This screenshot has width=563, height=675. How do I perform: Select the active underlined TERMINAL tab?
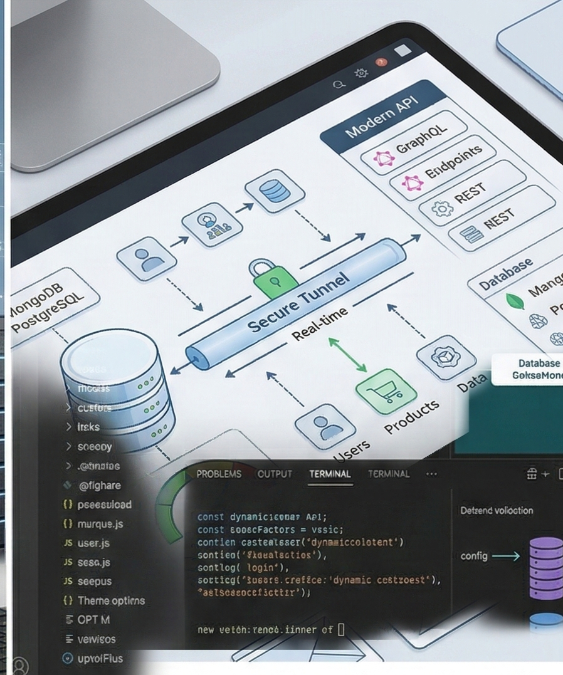[330, 474]
